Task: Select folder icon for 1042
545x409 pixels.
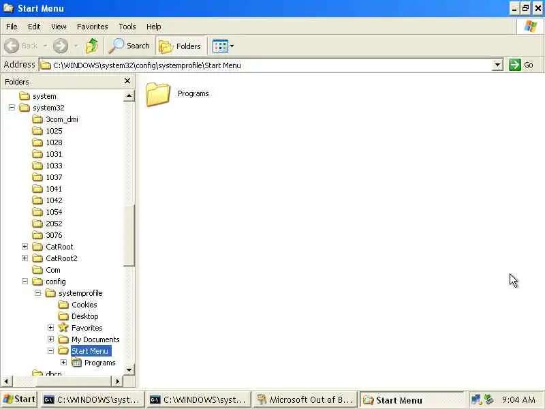Action: [37, 200]
